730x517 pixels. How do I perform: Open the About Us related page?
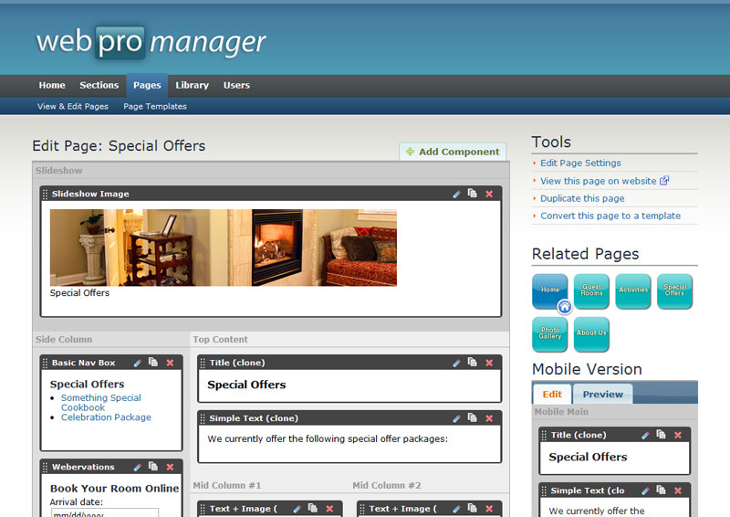click(x=591, y=334)
